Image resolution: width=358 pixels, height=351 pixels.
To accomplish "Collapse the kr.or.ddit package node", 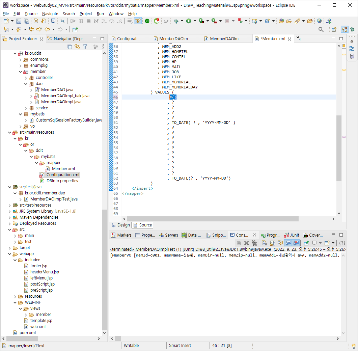I will (x=15, y=53).
